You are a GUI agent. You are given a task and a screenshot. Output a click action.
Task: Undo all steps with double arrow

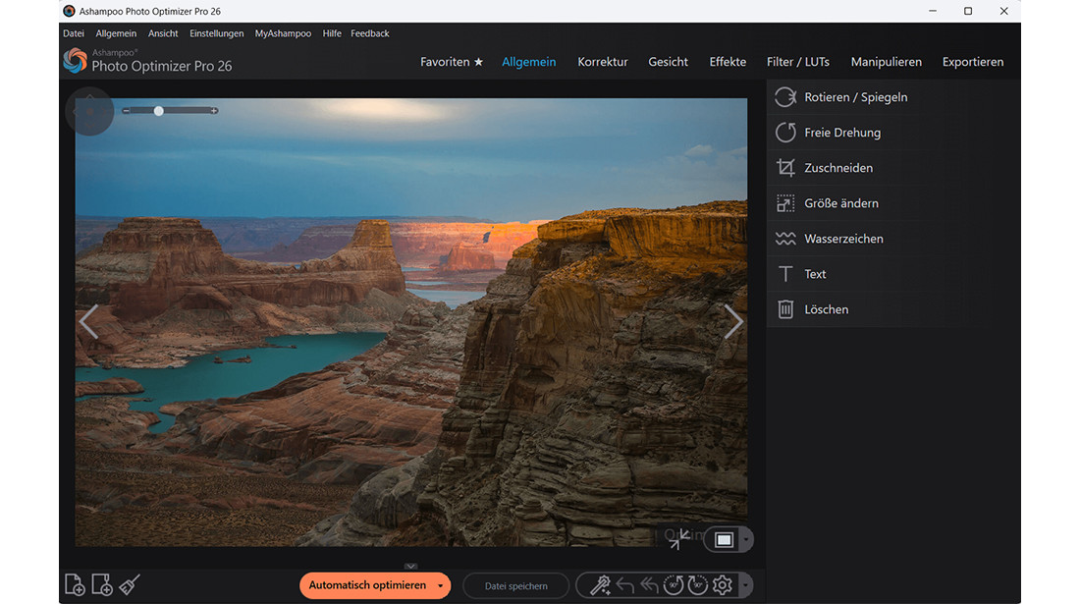tap(649, 585)
